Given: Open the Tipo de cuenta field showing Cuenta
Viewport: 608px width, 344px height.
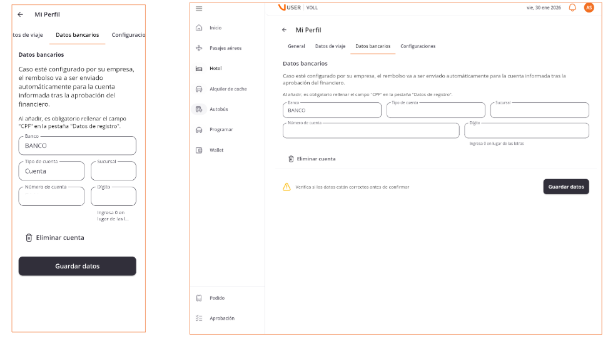Looking at the screenshot, I should point(51,171).
